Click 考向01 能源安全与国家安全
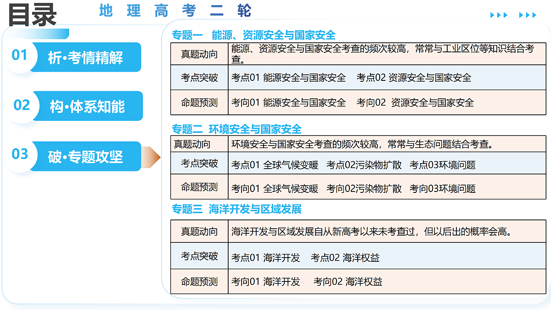 288,102
